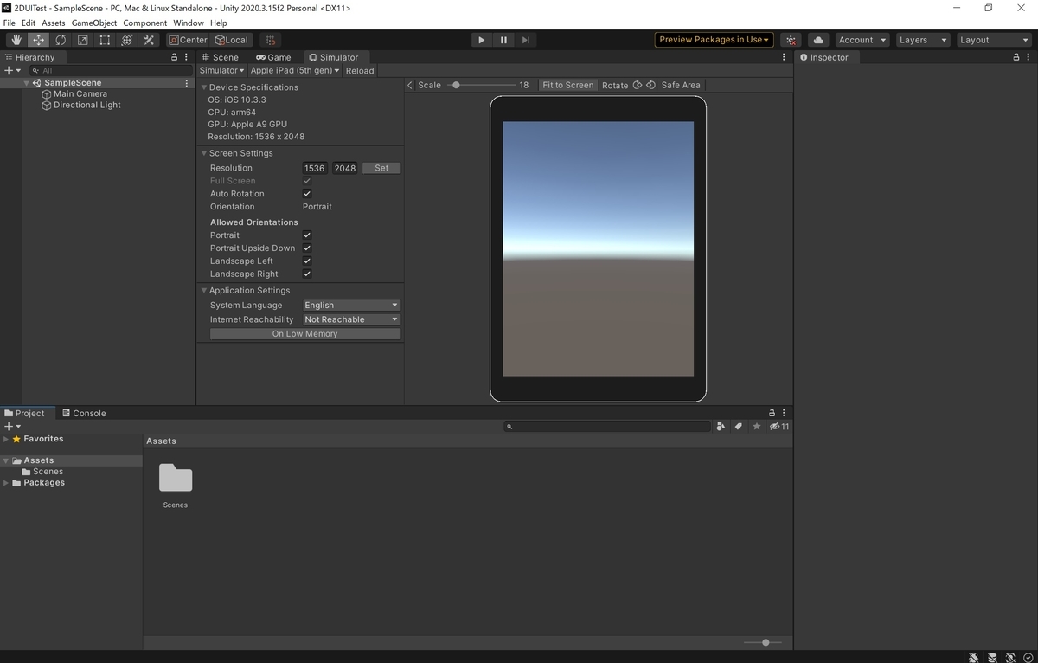The height and width of the screenshot is (663, 1038).
Task: Lock the Hierarchy panel
Action: [174, 57]
